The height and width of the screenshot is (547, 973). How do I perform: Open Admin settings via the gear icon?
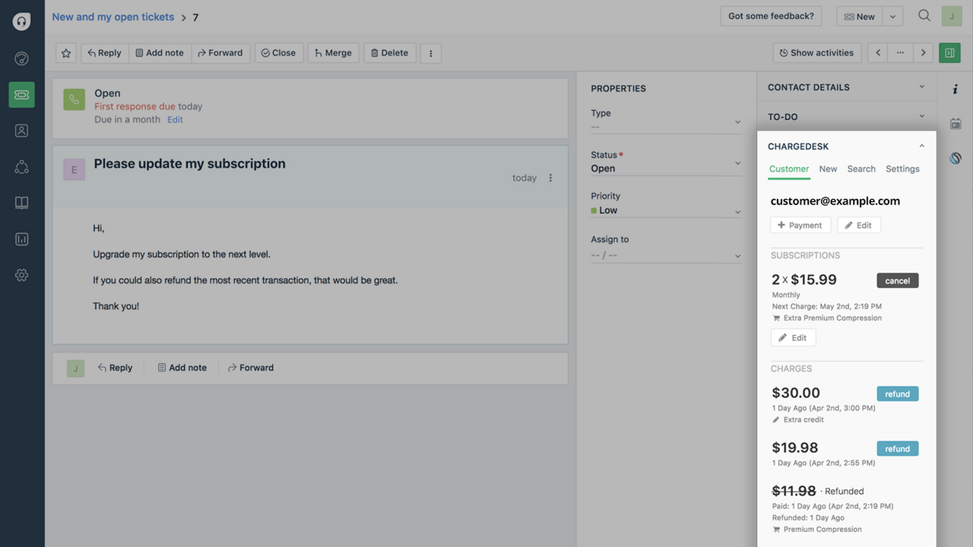[21, 274]
